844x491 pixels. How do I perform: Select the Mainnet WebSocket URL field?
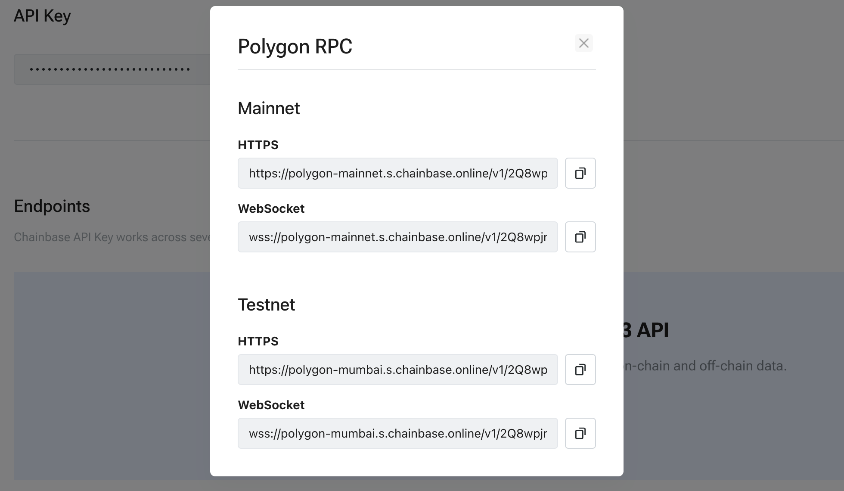[397, 237]
